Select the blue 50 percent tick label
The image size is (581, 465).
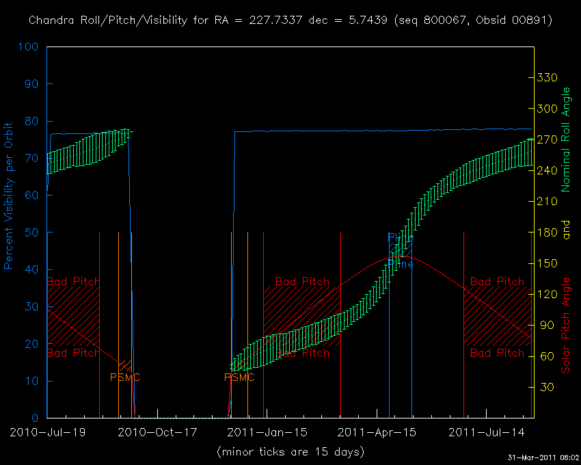tap(32, 232)
